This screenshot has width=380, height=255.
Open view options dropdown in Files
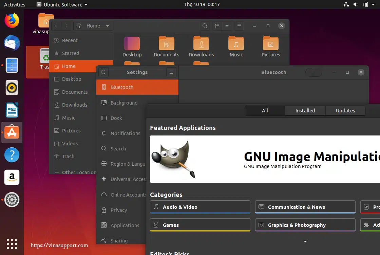tap(227, 26)
